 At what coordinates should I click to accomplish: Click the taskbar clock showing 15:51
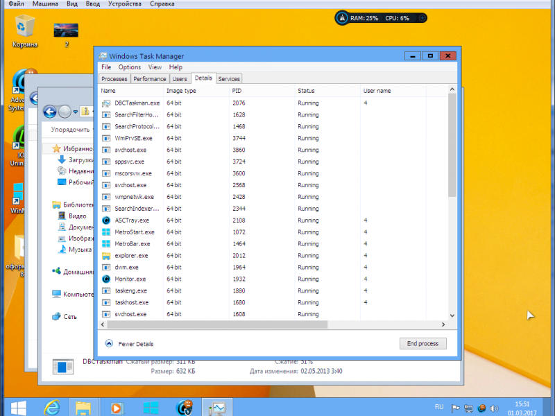point(522,408)
